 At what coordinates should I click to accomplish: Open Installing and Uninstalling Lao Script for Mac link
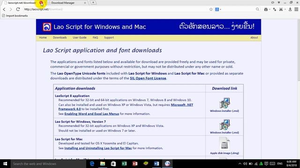coord(98,148)
